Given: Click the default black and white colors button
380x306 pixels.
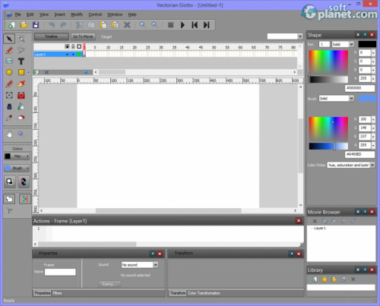Looking at the screenshot, I should click(x=10, y=181).
